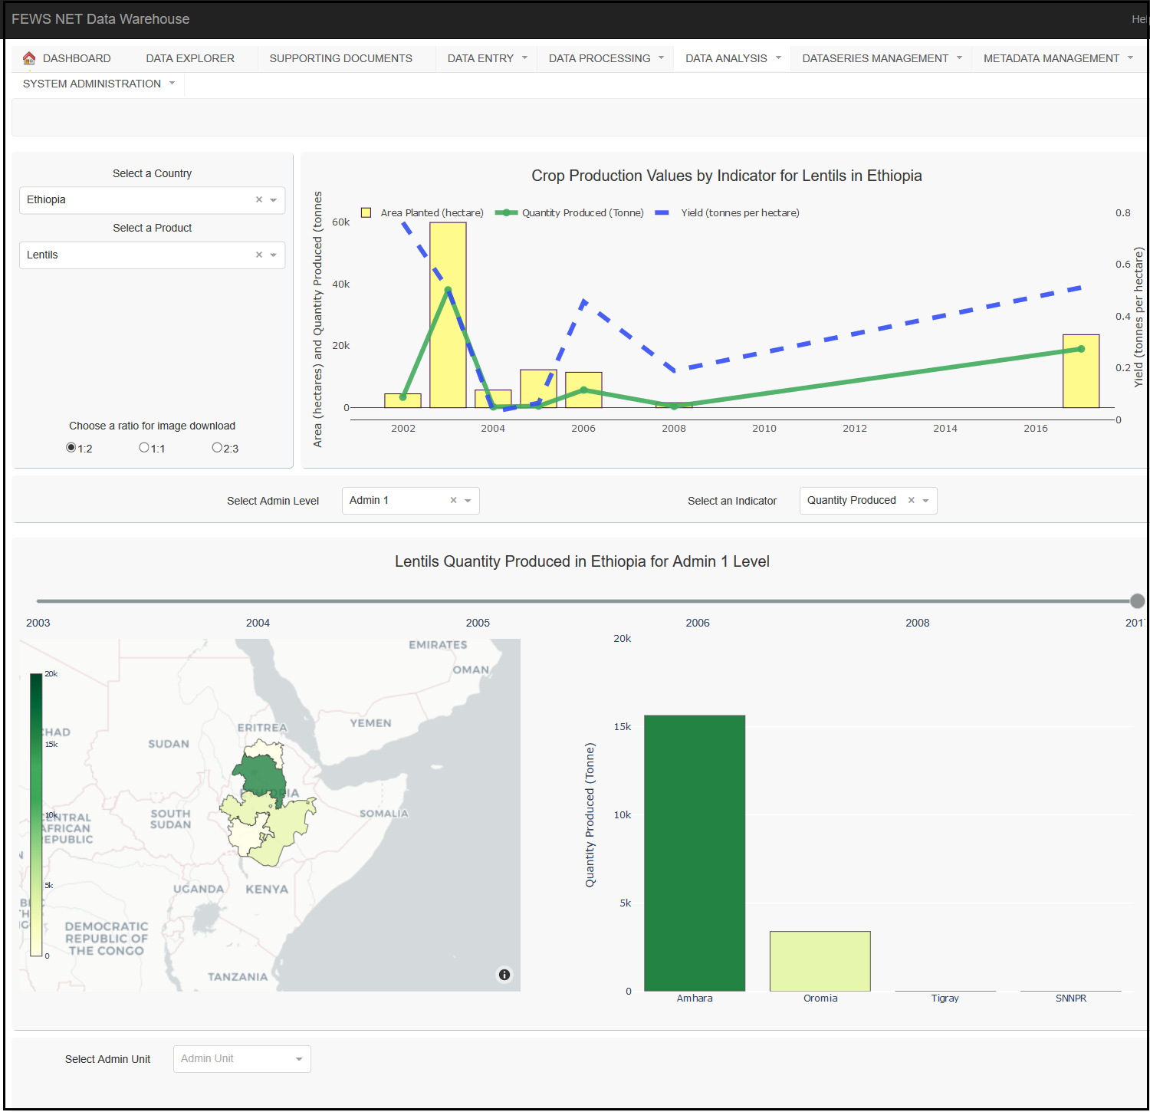This screenshot has width=1150, height=1112.
Task: Expand the Select a Country dropdown arrow
Action: (x=274, y=200)
